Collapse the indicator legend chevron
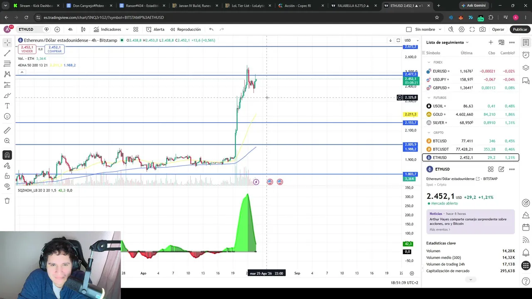 [x=22, y=72]
